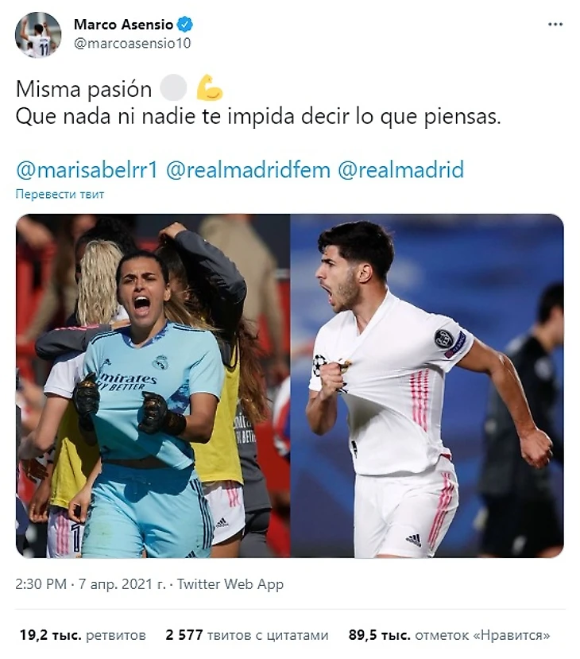Click the flexed biceps emoji
The width and height of the screenshot is (580, 659).
click(209, 87)
